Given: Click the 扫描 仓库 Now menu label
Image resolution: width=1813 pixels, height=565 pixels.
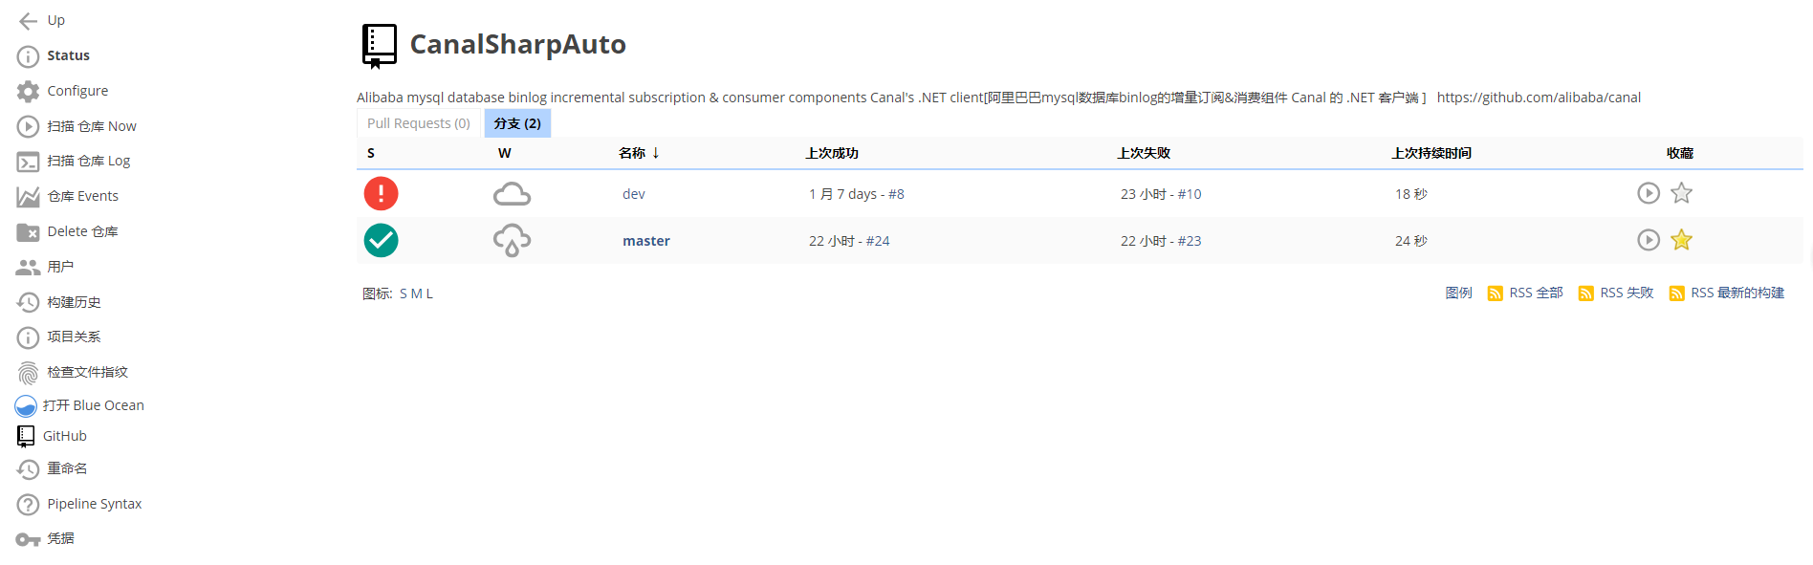Looking at the screenshot, I should (92, 126).
